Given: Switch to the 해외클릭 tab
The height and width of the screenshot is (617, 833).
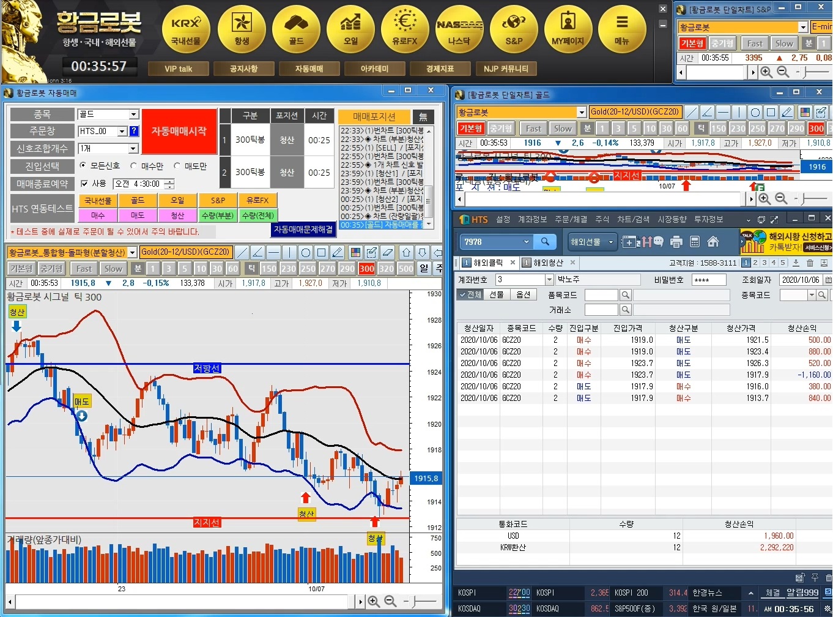Looking at the screenshot, I should (x=487, y=263).
